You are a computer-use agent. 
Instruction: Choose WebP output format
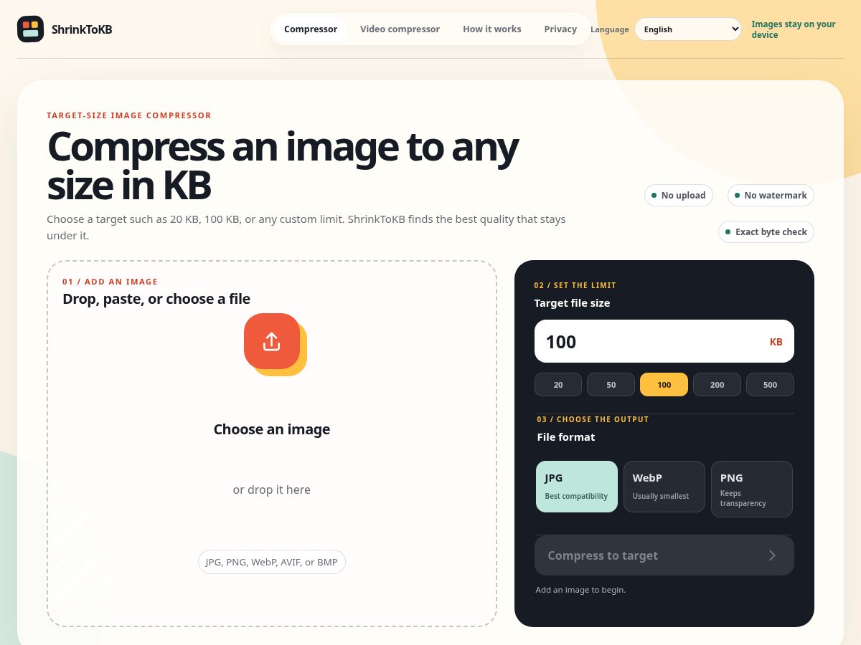click(664, 487)
